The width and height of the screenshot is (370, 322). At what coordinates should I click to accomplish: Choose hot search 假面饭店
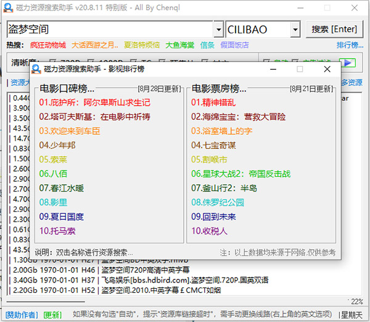point(234,45)
